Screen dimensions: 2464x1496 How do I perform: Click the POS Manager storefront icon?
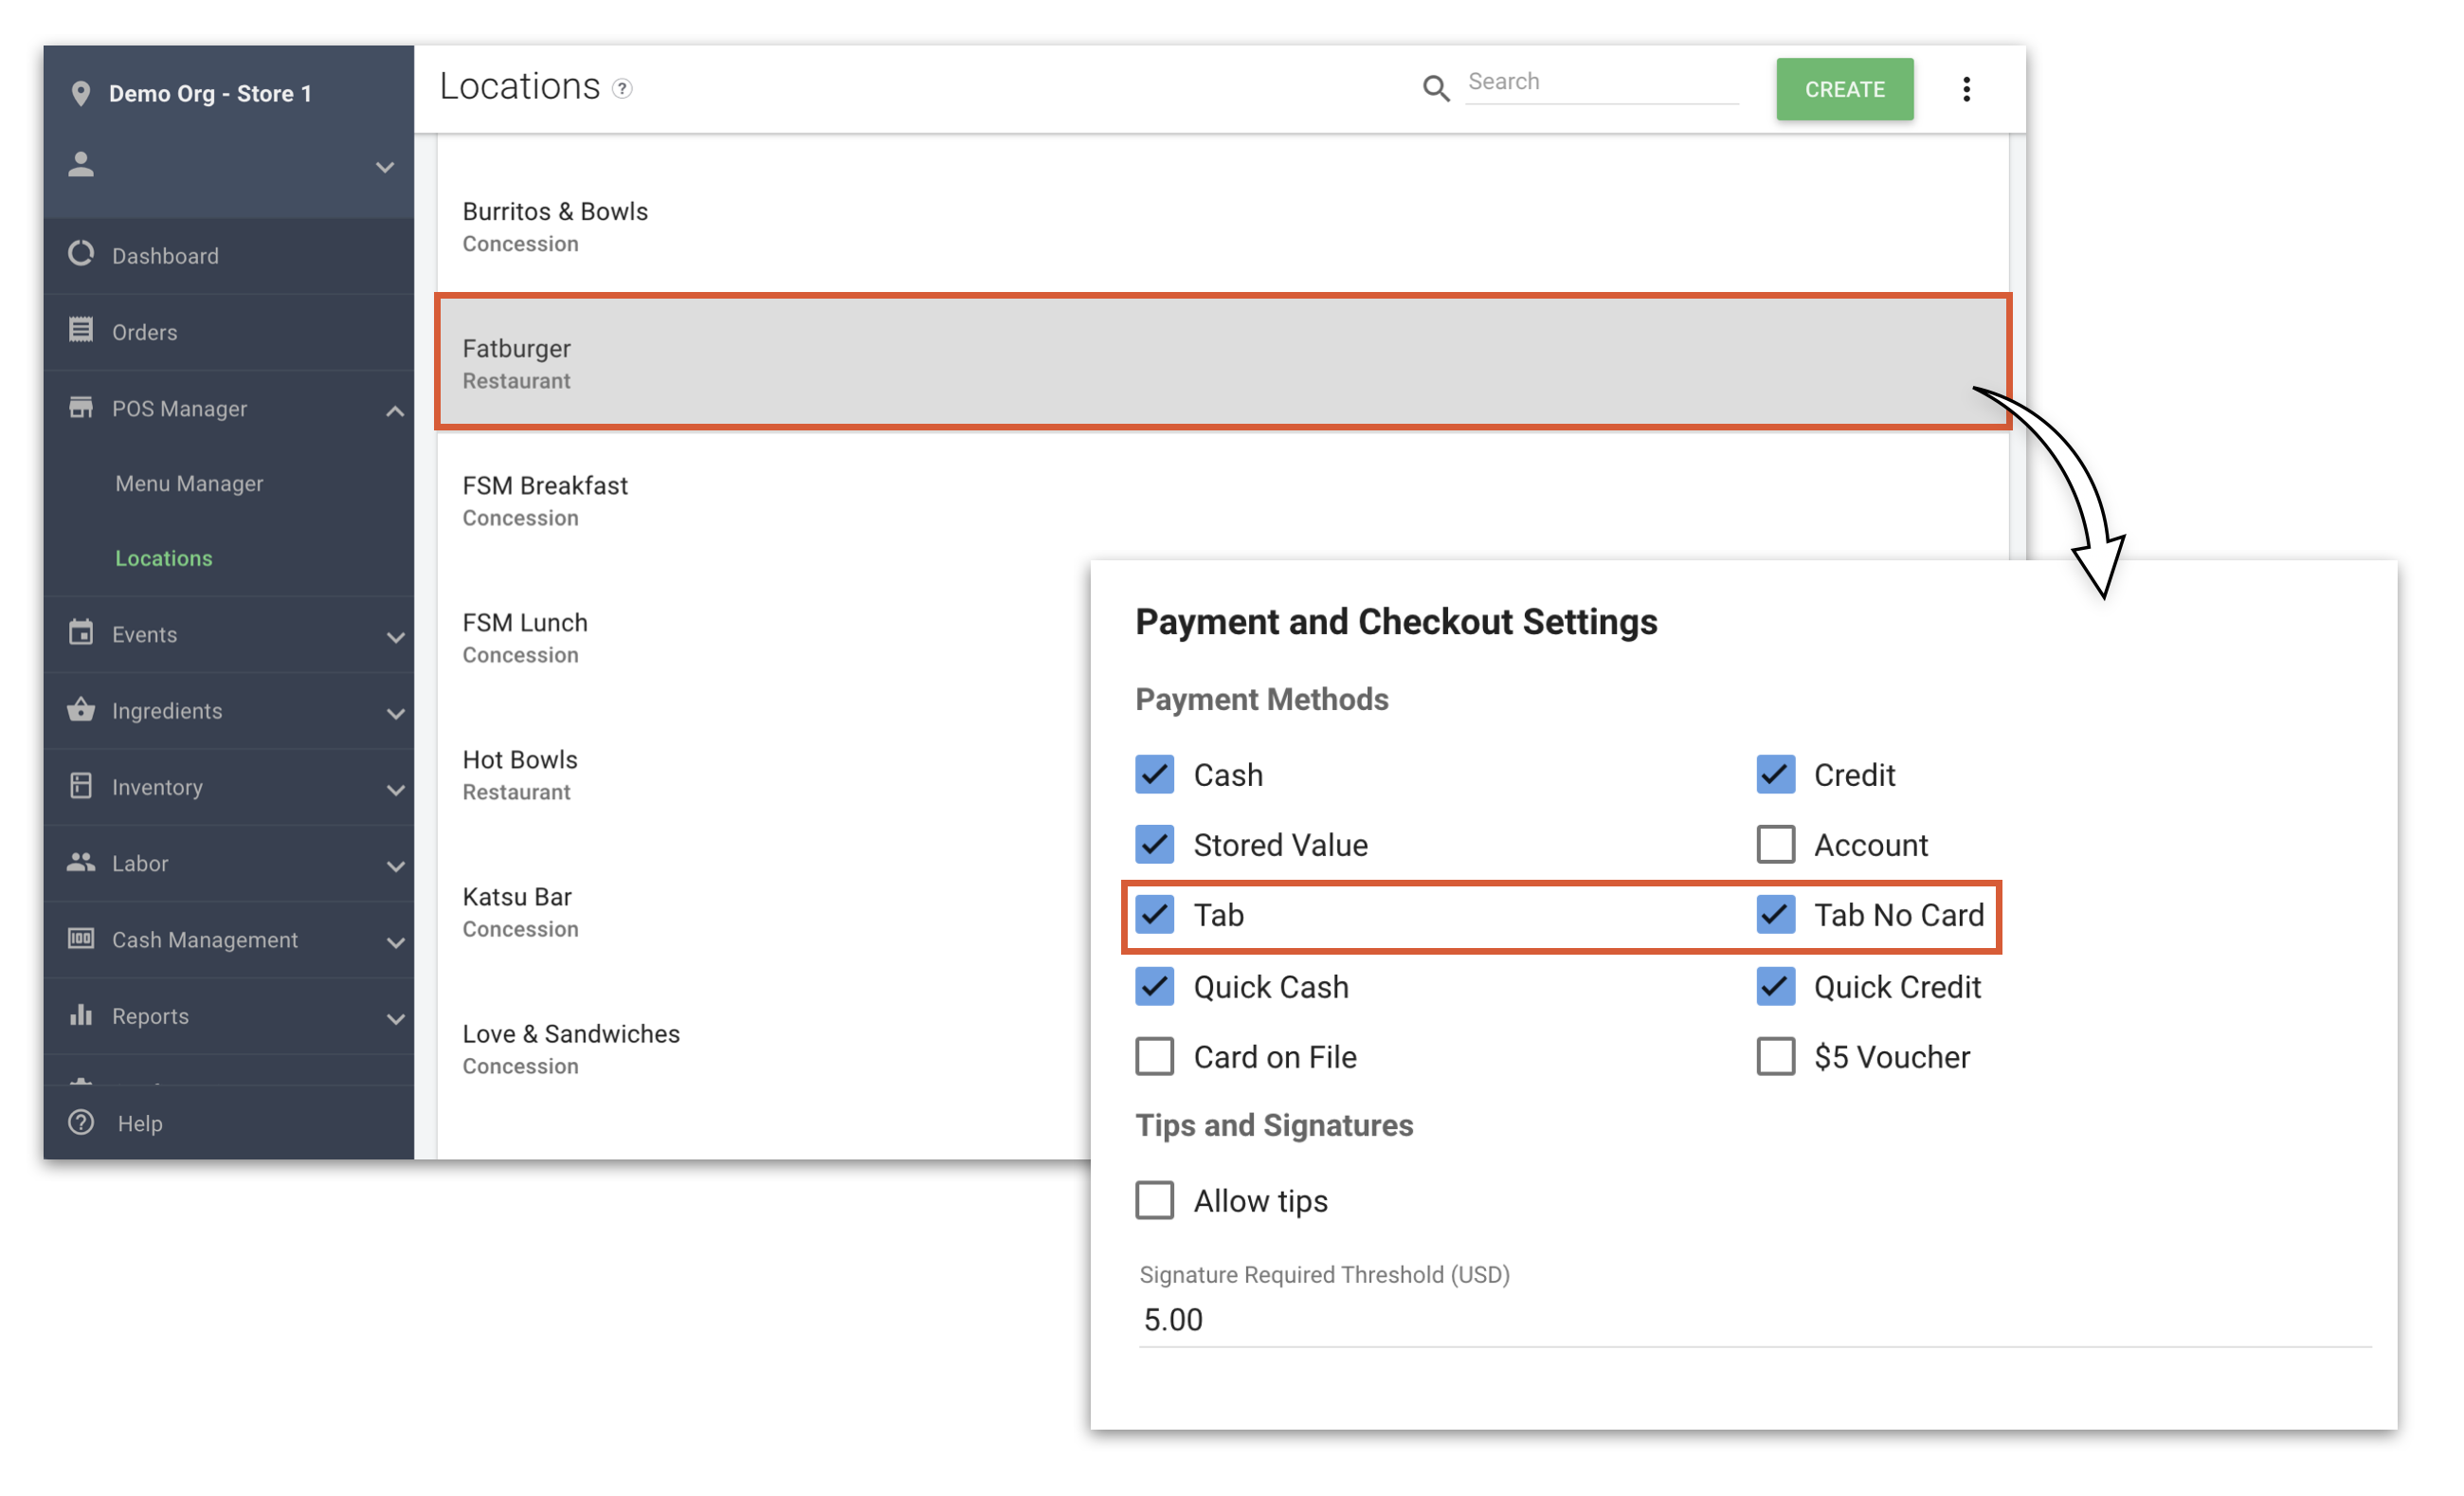click(81, 409)
